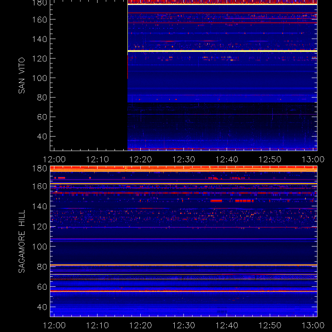Click 12:50 time label under San Vito plot
The height and width of the screenshot is (332, 332).
(270, 159)
